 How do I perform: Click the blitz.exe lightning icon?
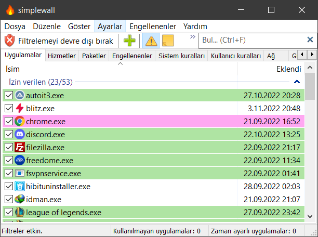coord(20,108)
